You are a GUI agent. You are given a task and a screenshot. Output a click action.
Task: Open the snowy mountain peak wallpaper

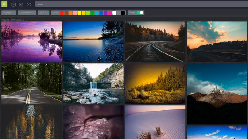click(217, 94)
